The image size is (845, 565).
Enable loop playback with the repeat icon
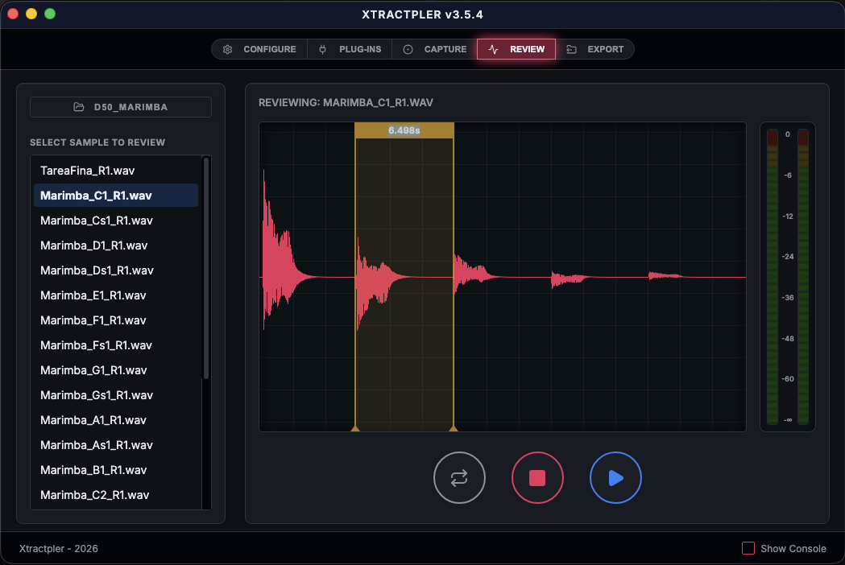(459, 477)
